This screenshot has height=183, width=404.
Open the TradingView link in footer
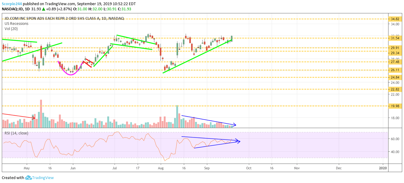[x=43, y=178]
